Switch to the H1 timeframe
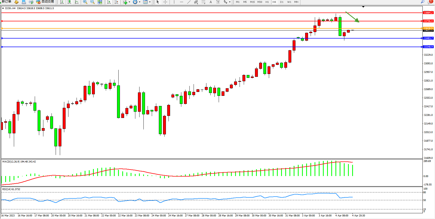 pos(267,2)
